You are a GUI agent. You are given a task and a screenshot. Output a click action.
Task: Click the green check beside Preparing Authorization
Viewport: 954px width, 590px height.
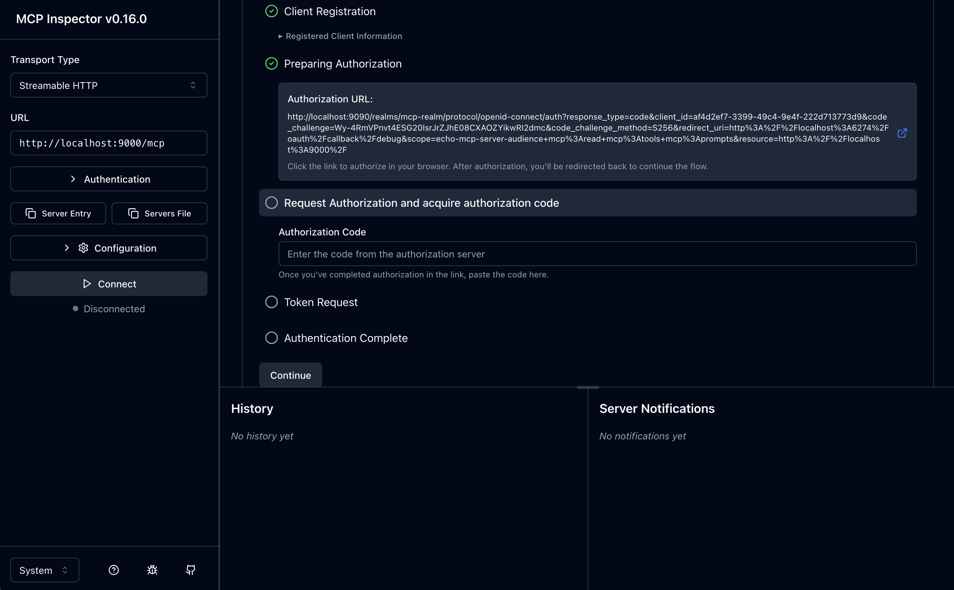click(x=272, y=64)
